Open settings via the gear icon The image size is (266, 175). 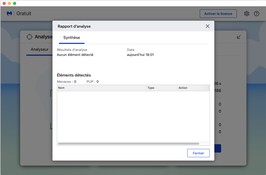[247, 14]
